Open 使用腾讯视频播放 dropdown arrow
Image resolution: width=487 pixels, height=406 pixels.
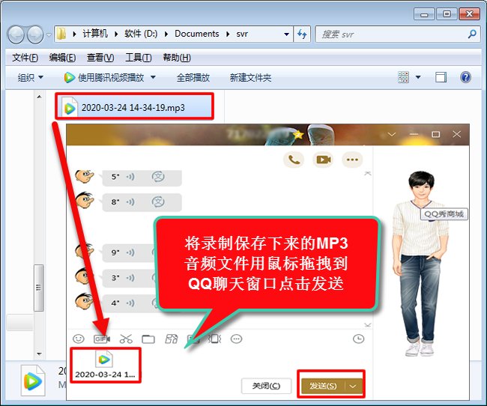tap(153, 77)
